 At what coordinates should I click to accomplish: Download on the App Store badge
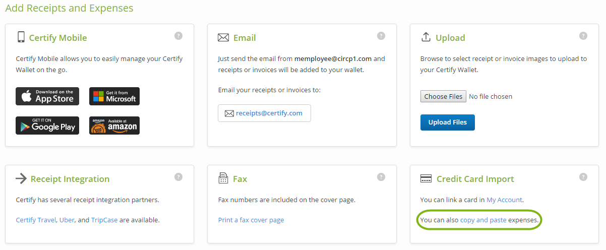click(47, 96)
